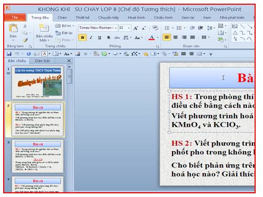Open Customize Quick Access Toolbar arrow
Screen dimensions: 263x197
pos(211,54)
